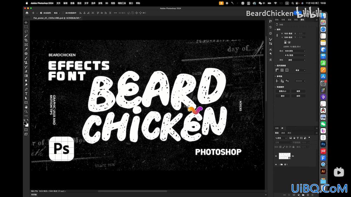Toggle the ruler display in Properties
This screenshot has height=197, width=351.
point(277,70)
